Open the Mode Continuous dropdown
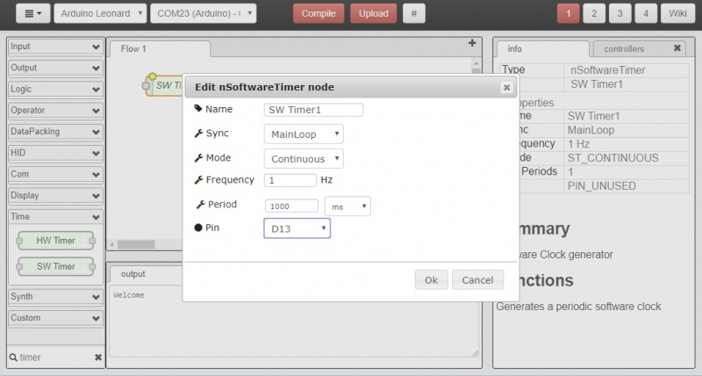702x376 pixels. 304,159
